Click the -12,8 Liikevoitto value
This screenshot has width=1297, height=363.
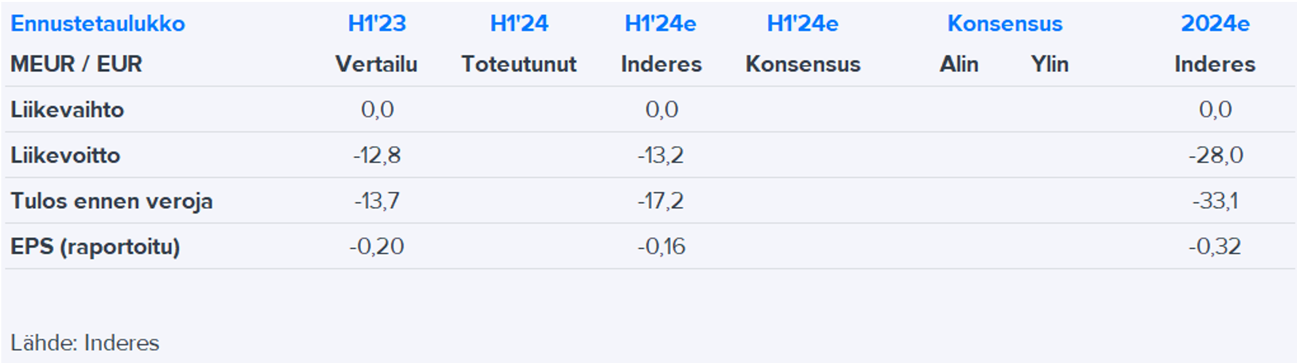377,155
